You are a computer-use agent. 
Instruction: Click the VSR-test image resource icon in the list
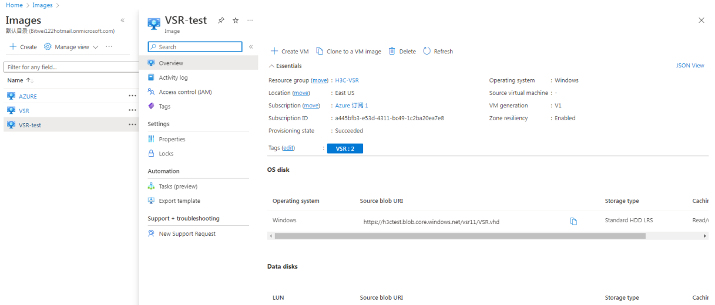pyautogui.click(x=11, y=124)
